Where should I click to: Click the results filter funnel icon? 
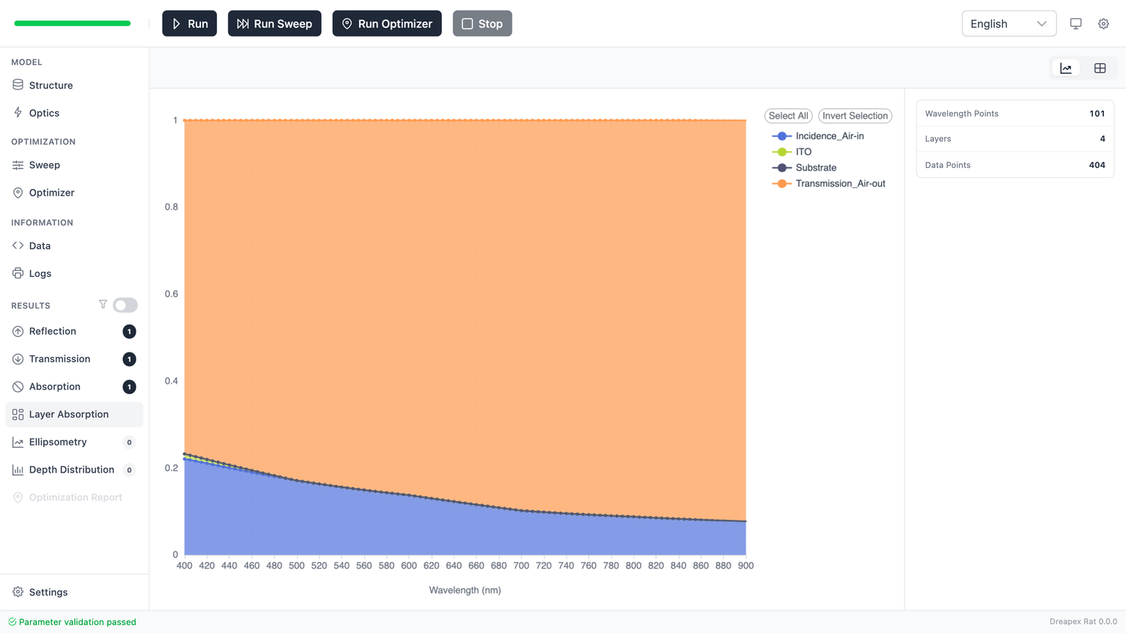point(103,305)
